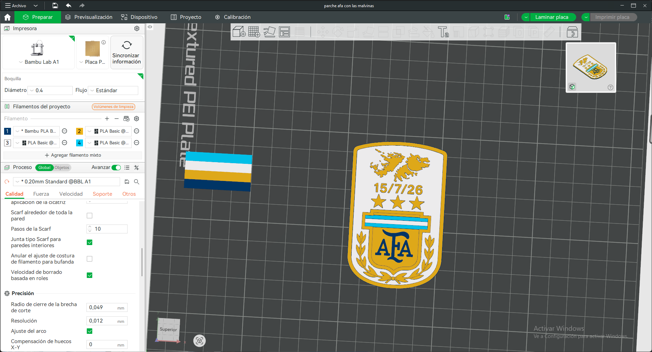Image resolution: width=652 pixels, height=352 pixels.
Task: Click the Add plate grid icon
Action: pyautogui.click(x=254, y=32)
